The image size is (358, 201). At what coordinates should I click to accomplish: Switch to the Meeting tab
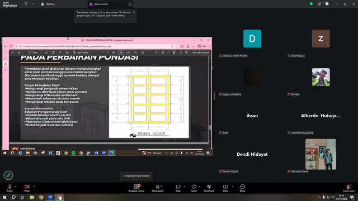[48, 4]
